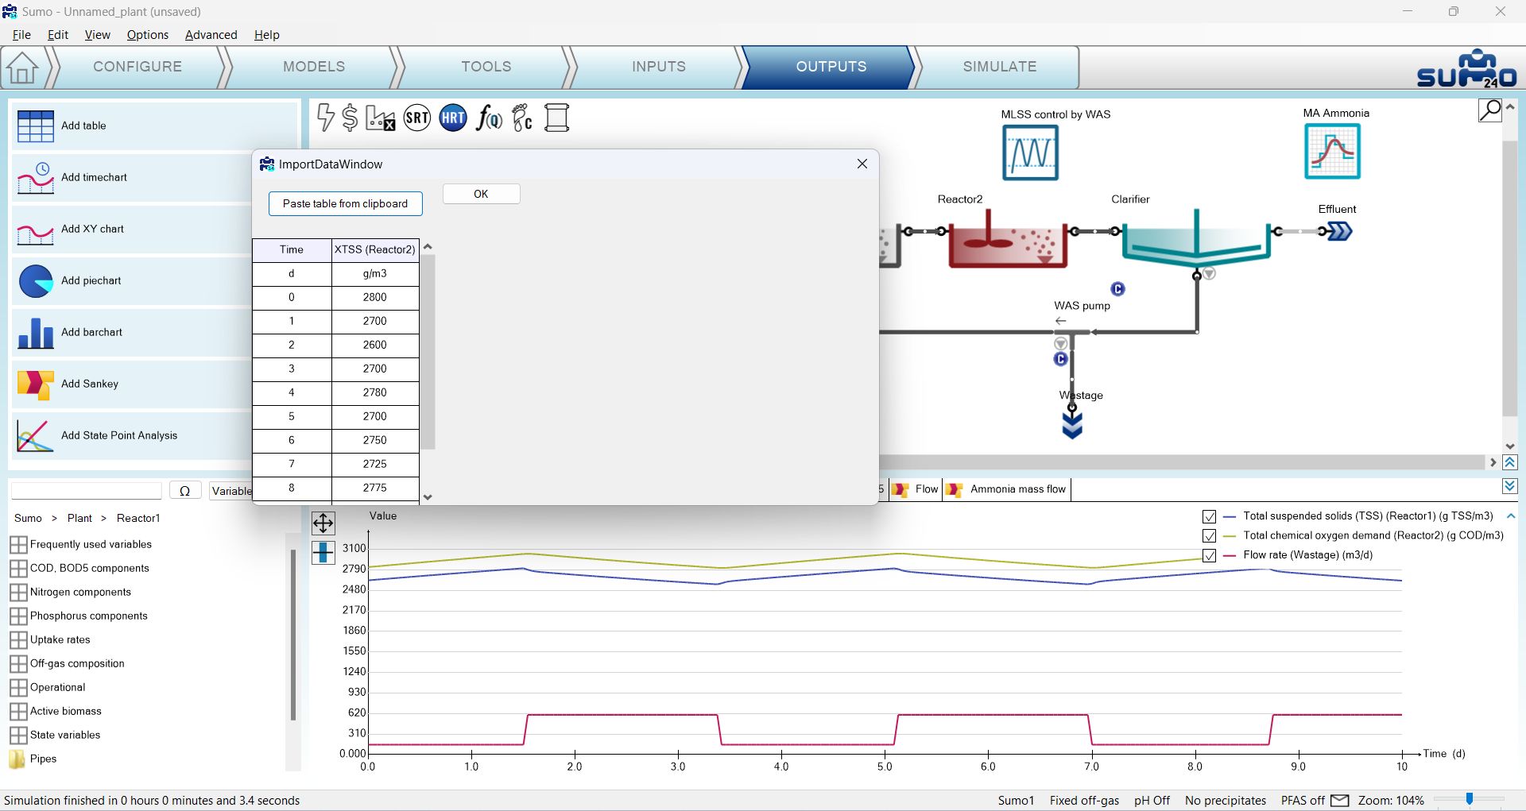Click the magnifier search icon on flowsheet
The image size is (1526, 811).
[x=1490, y=110]
